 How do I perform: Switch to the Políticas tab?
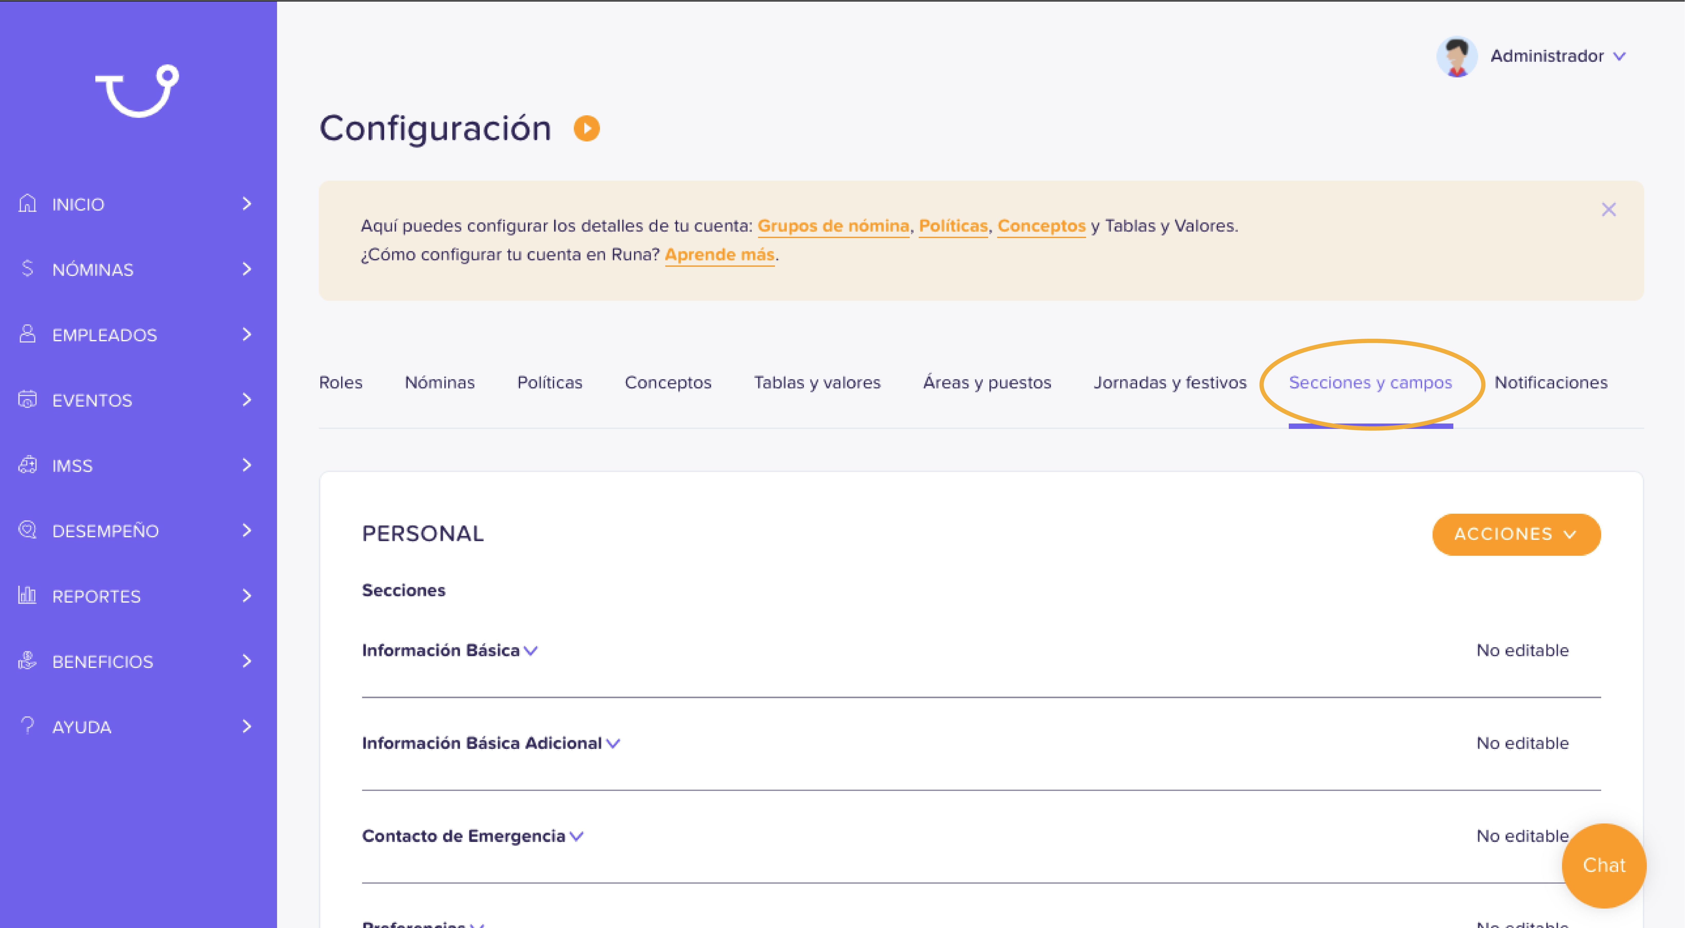coord(549,383)
